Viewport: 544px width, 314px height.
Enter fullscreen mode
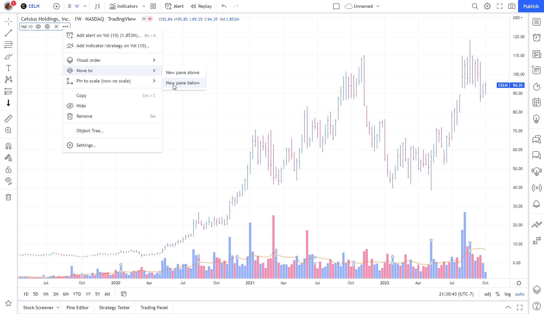[500, 6]
